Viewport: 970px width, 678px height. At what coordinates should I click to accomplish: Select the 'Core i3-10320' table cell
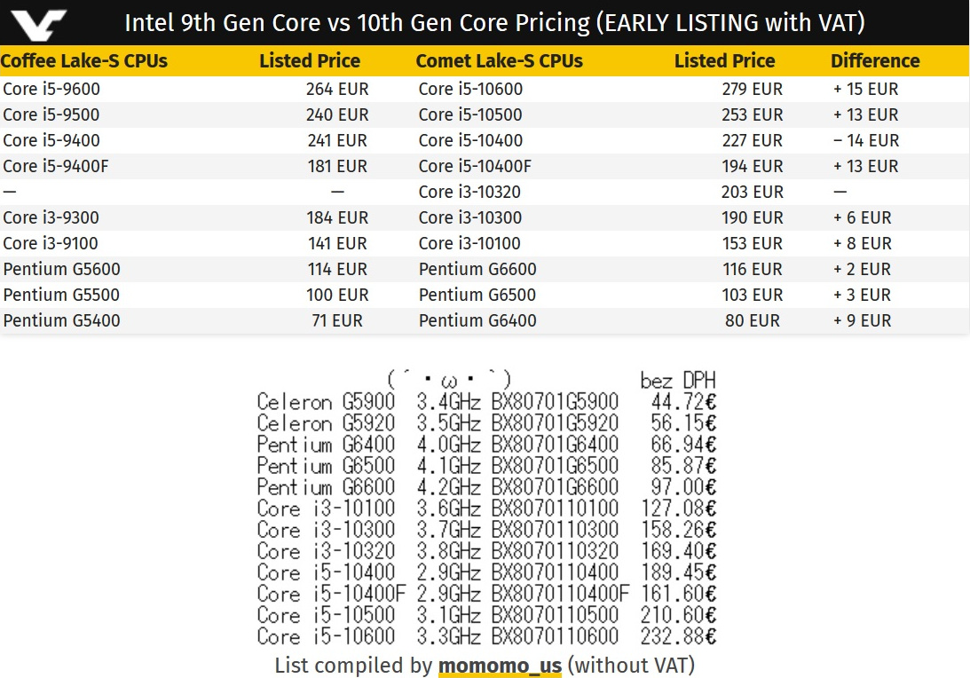[469, 193]
